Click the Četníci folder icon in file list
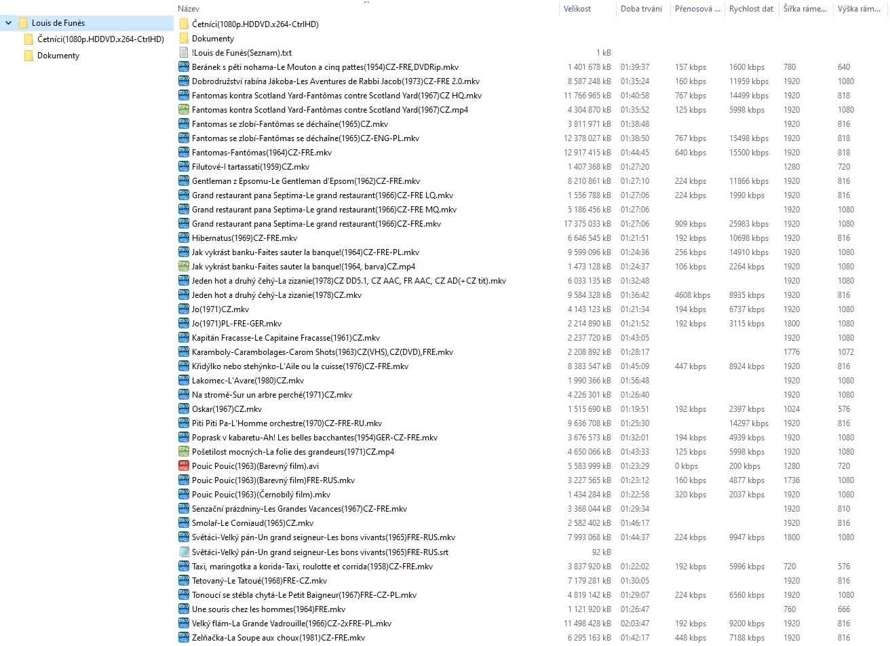This screenshot has width=890, height=646. 183,24
